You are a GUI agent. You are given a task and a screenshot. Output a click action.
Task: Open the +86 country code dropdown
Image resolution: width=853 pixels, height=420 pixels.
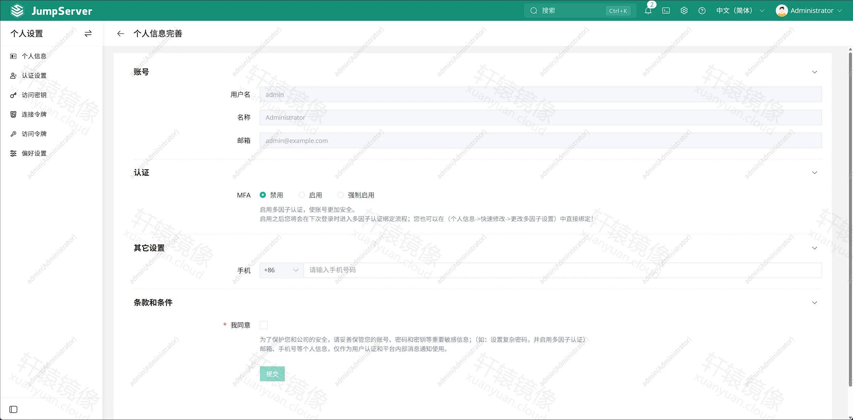[282, 270]
